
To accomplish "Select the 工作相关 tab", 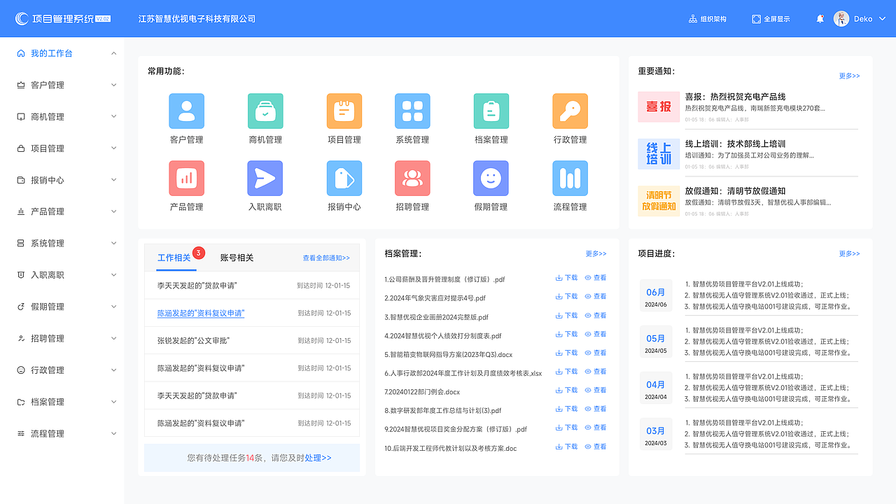I will [174, 258].
